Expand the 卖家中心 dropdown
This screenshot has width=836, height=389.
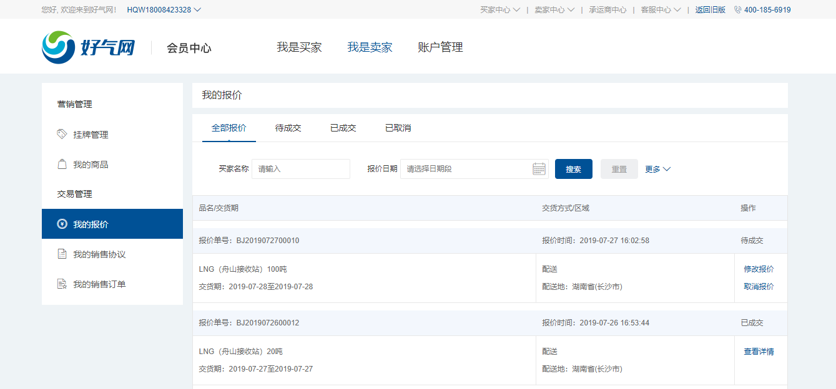pos(554,9)
